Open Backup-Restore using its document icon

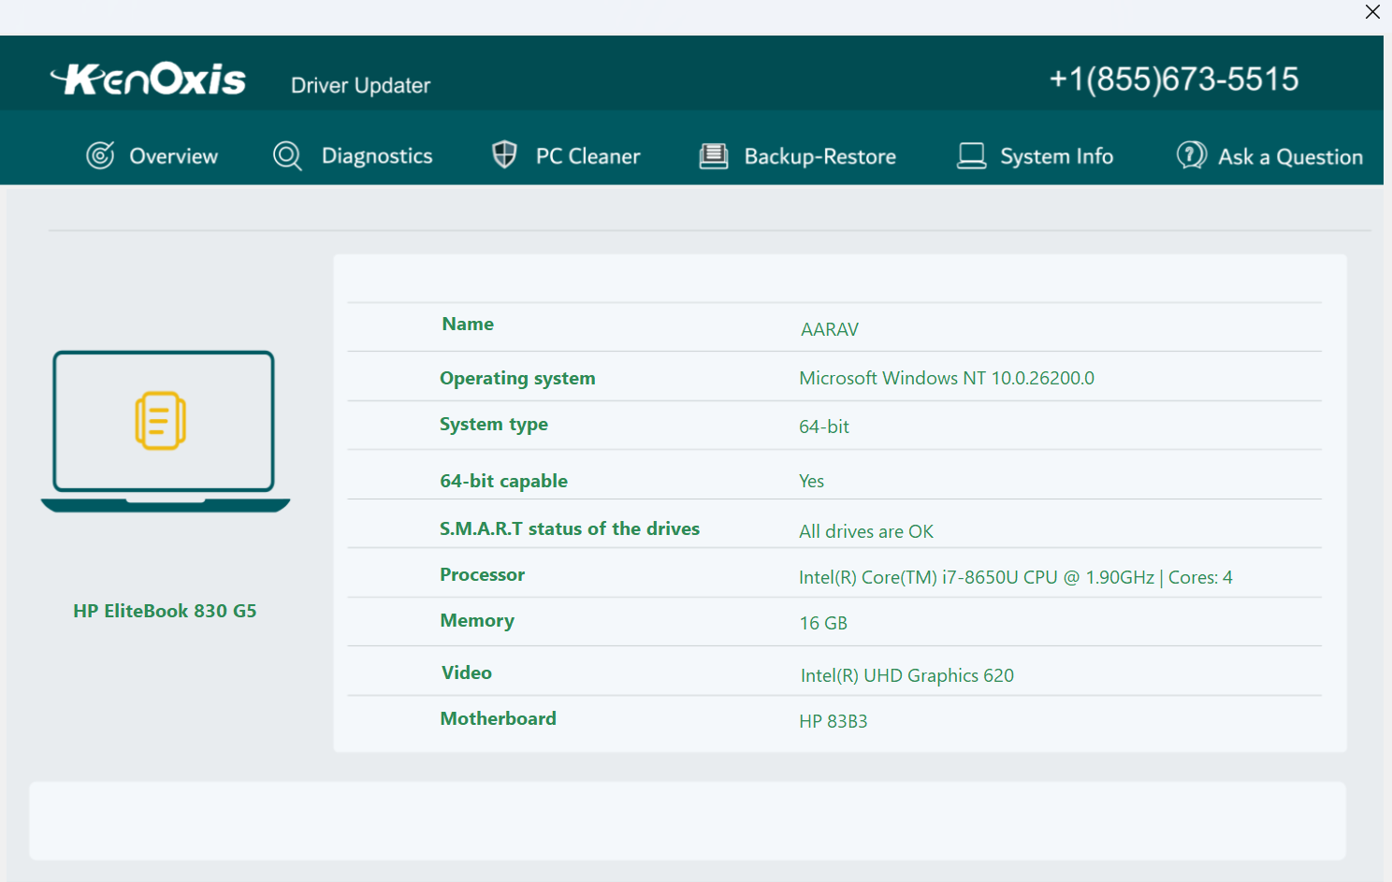[x=714, y=155]
